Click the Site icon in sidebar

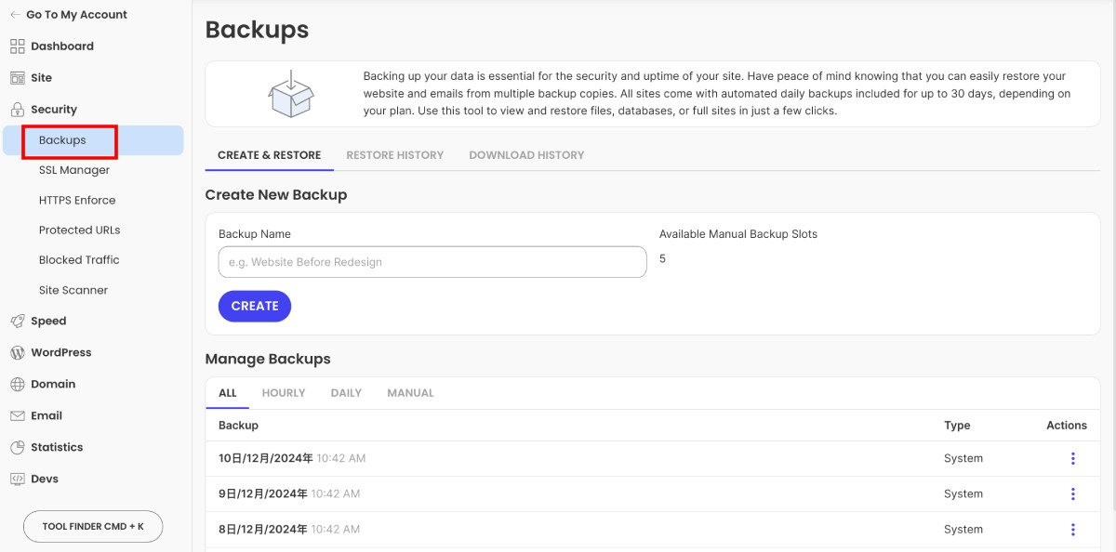[x=17, y=78]
